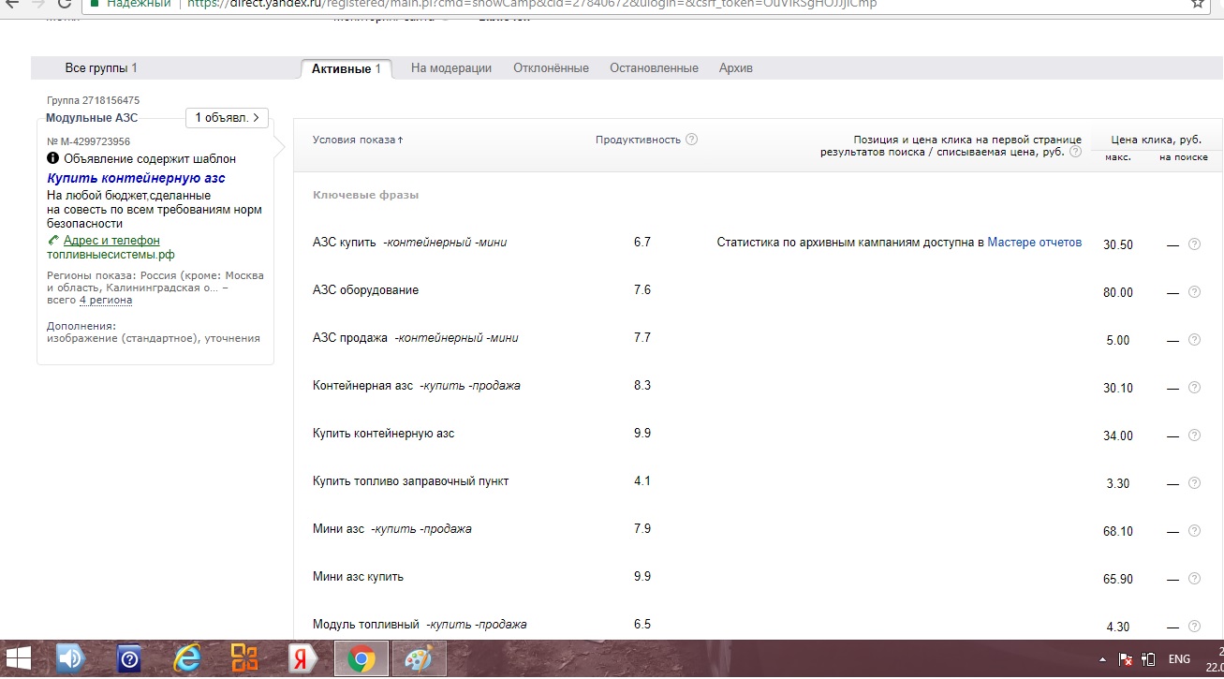Screen dimensions: 1224x679
Task: Click question icon in АЗС купить row
Action: pos(1194,244)
